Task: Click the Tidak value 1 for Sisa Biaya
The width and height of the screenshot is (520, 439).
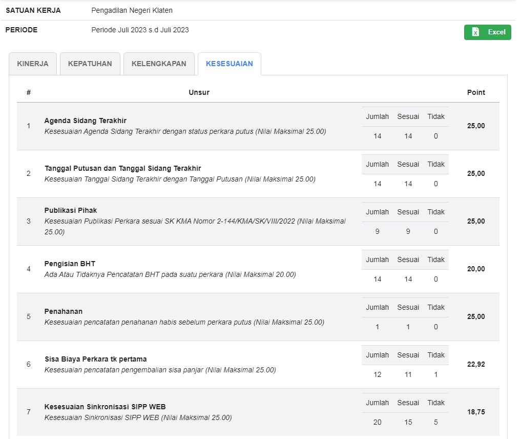Action: [x=435, y=374]
